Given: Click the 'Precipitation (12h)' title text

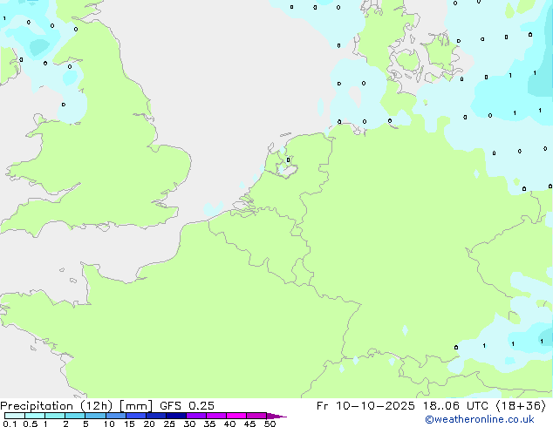Looking at the screenshot, I should tap(57, 406).
